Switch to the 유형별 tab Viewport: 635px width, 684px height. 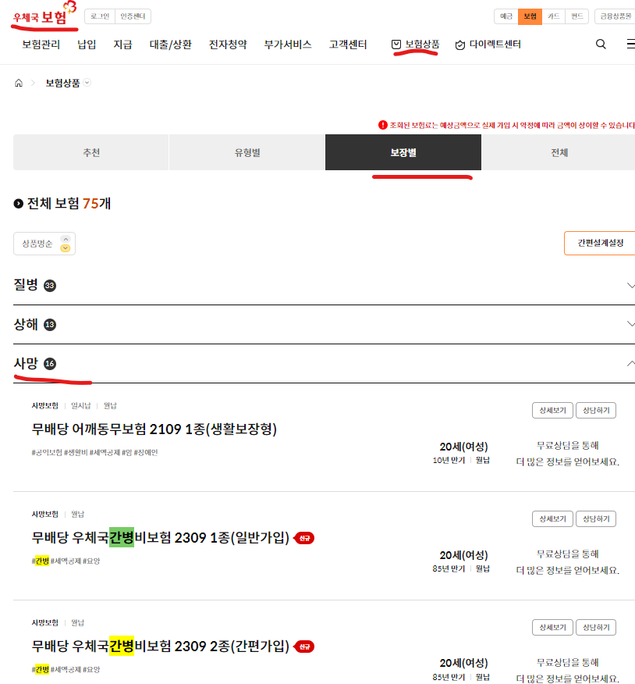point(247,153)
